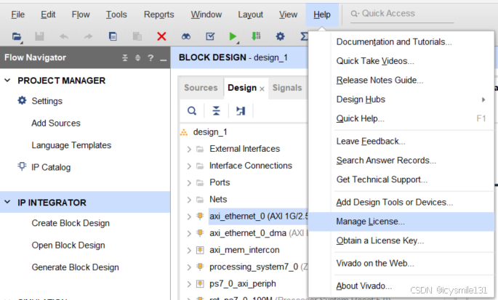Expand the External Interfaces tree node
The width and height of the screenshot is (498, 300).
point(189,149)
